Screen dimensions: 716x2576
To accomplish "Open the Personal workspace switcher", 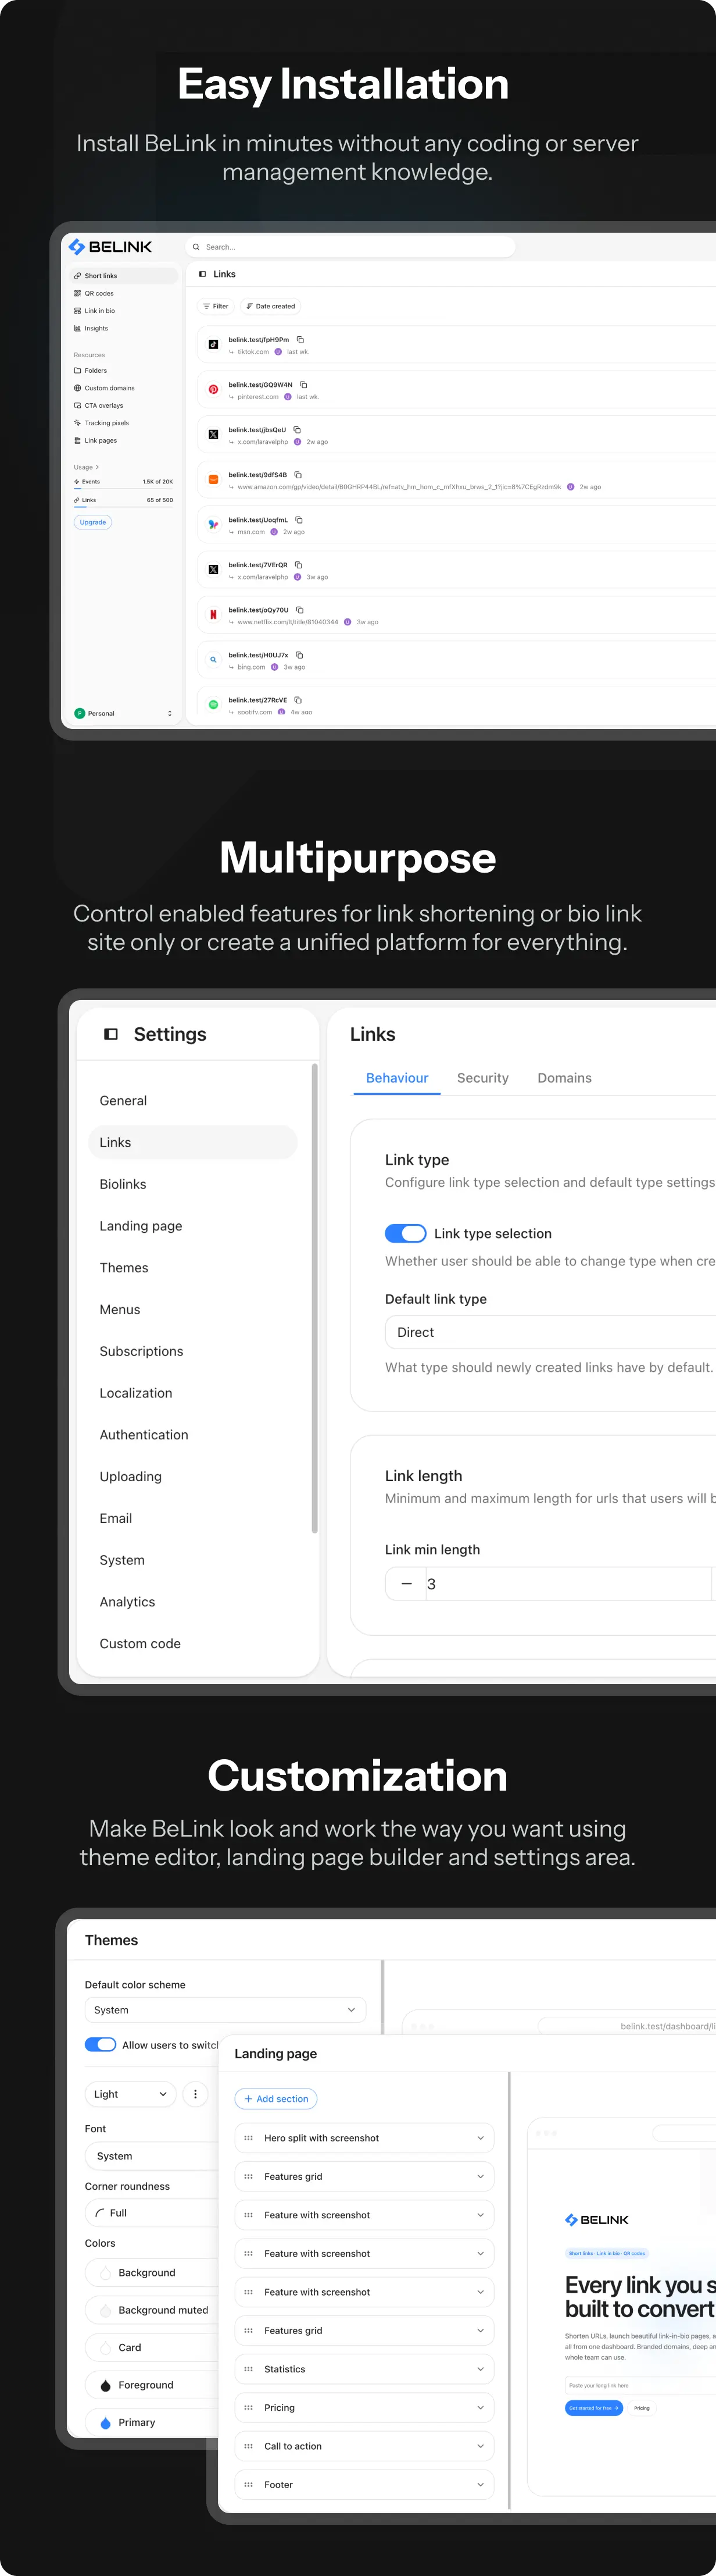I will 124,713.
